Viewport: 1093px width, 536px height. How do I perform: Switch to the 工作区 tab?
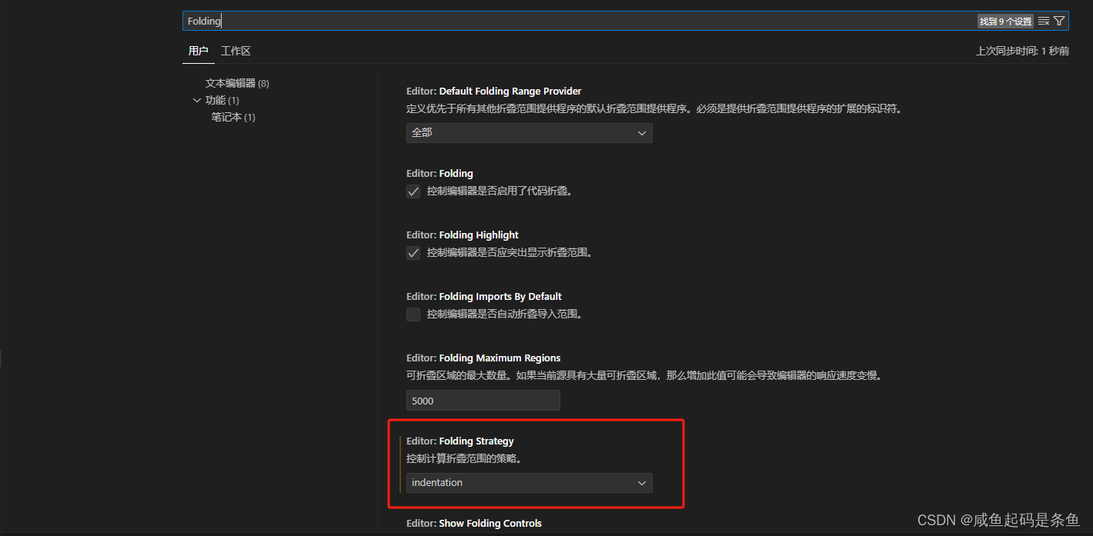coord(236,51)
